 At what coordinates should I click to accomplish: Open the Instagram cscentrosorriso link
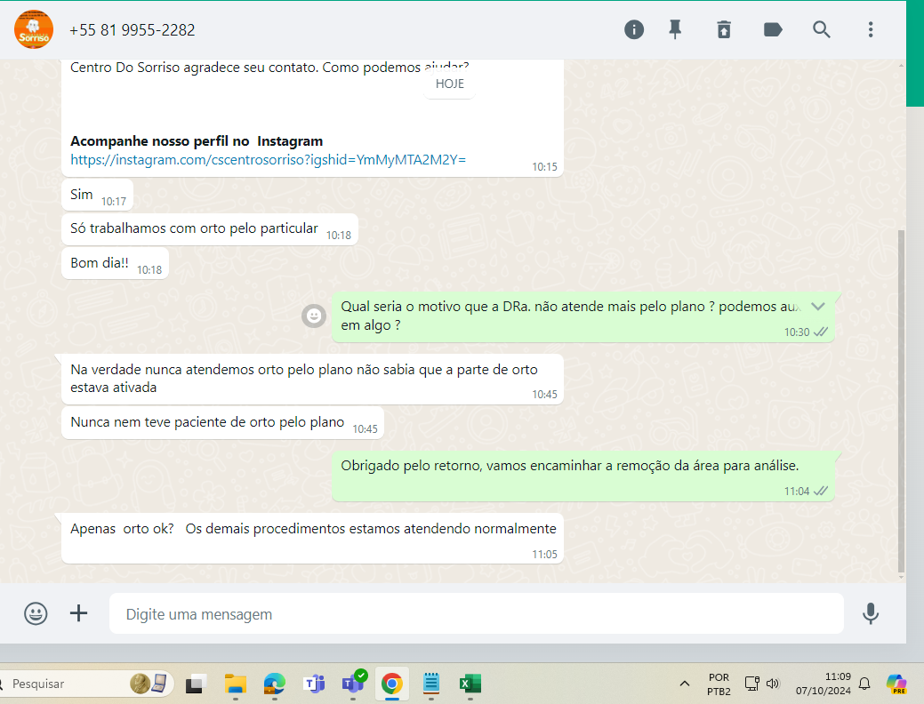point(268,160)
